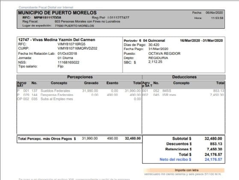
Task: Select bold total '32,480.00' in perceptions totals
Action: (133, 138)
